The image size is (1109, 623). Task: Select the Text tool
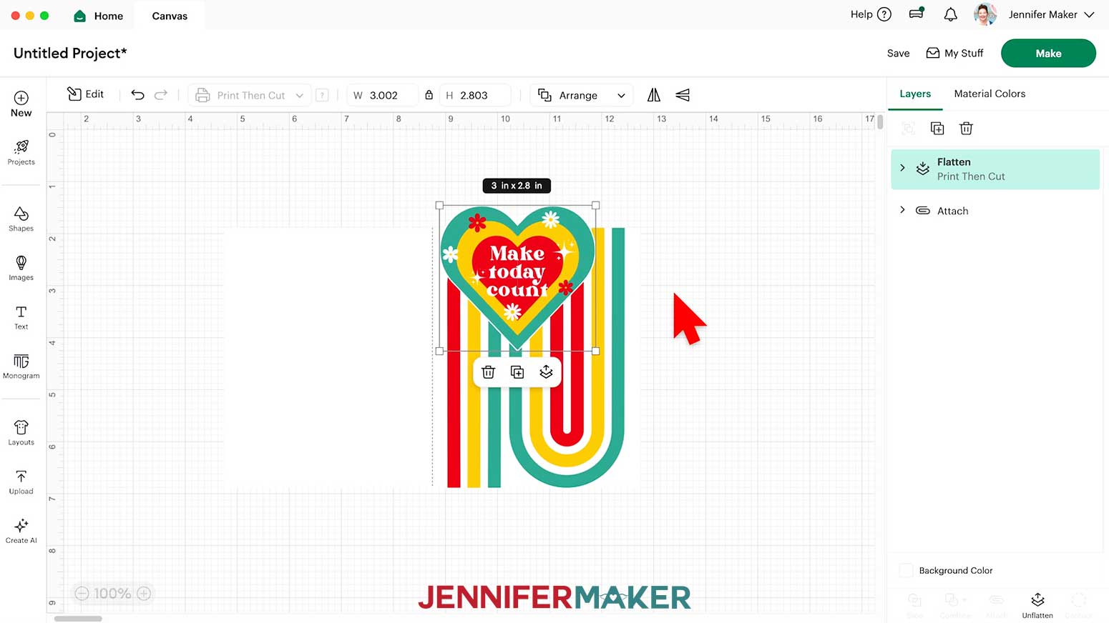click(21, 317)
